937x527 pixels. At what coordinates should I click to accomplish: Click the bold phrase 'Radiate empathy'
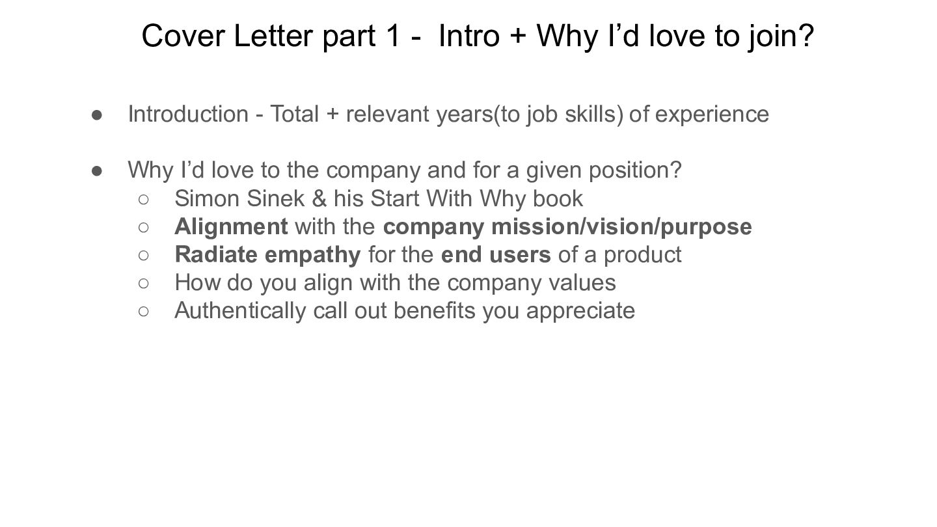tap(267, 254)
